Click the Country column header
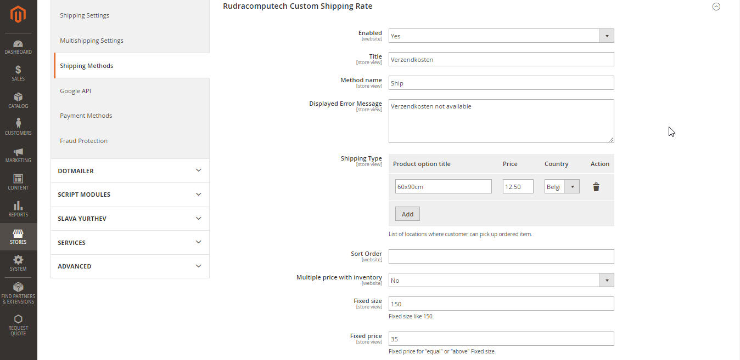The height and width of the screenshot is (360, 740). (557, 164)
